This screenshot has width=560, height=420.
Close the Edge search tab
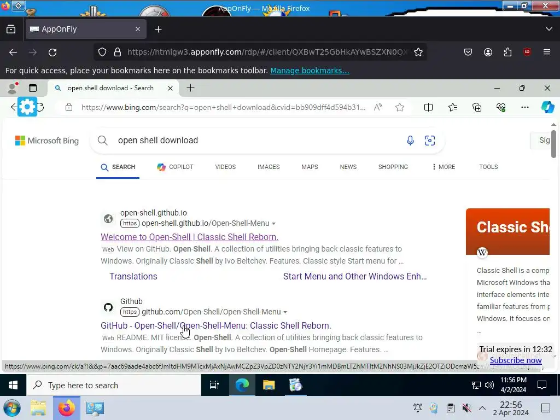tap(171, 88)
